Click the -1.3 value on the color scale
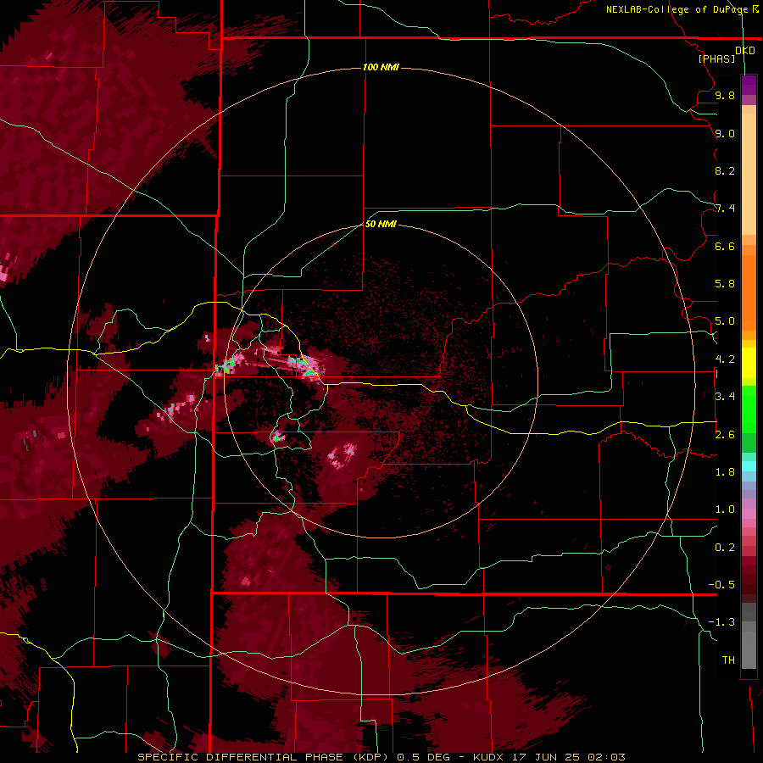This screenshot has width=763, height=763. click(x=721, y=622)
